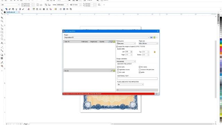Click button at right end of red status bar
Viewport: 222px width, 125px height.
pyautogui.click(x=156, y=94)
